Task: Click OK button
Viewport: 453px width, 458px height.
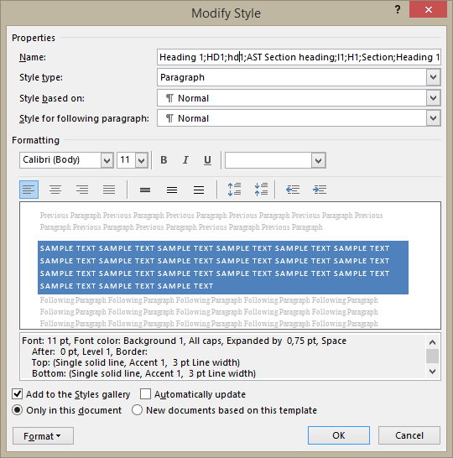Action: coord(339,435)
